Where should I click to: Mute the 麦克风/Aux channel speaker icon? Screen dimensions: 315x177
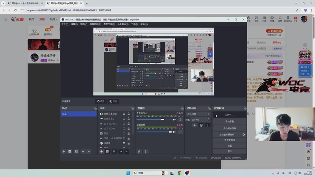174,120
